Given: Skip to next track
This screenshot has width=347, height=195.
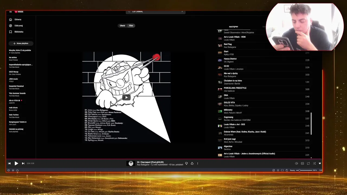Looking at the screenshot, I should pos(23,163).
